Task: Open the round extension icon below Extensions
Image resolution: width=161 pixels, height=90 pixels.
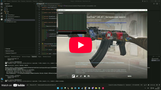Action: point(2,19)
